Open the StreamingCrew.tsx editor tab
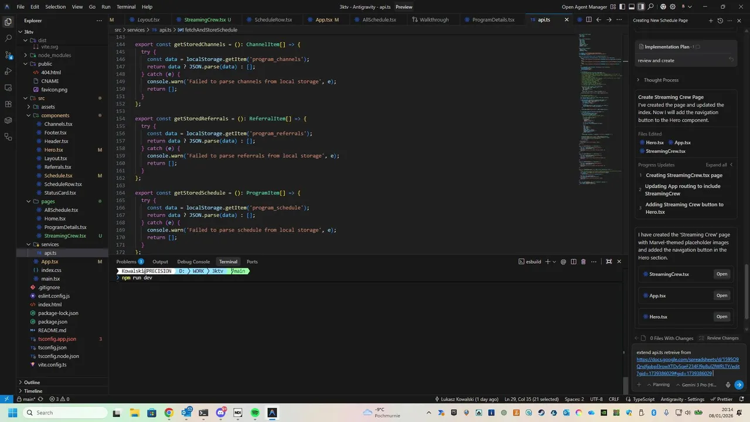 coord(204,19)
